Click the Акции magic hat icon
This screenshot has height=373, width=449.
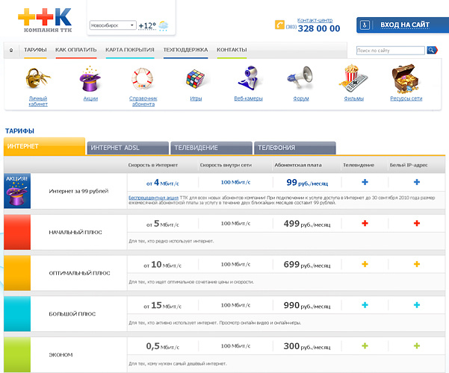pos(90,78)
